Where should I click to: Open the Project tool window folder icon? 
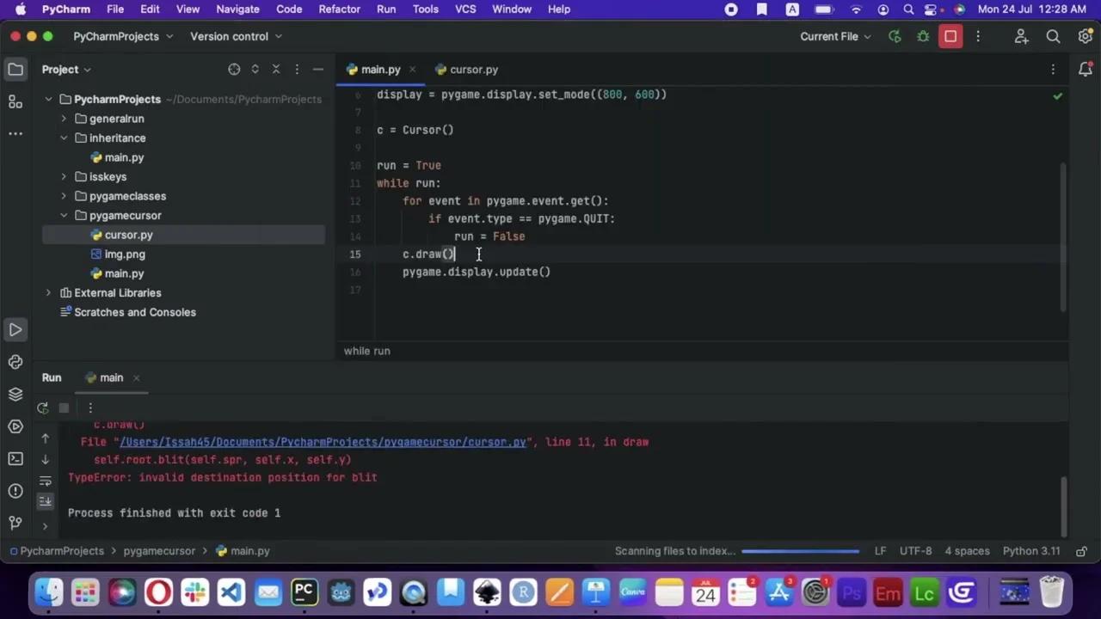pyautogui.click(x=15, y=70)
